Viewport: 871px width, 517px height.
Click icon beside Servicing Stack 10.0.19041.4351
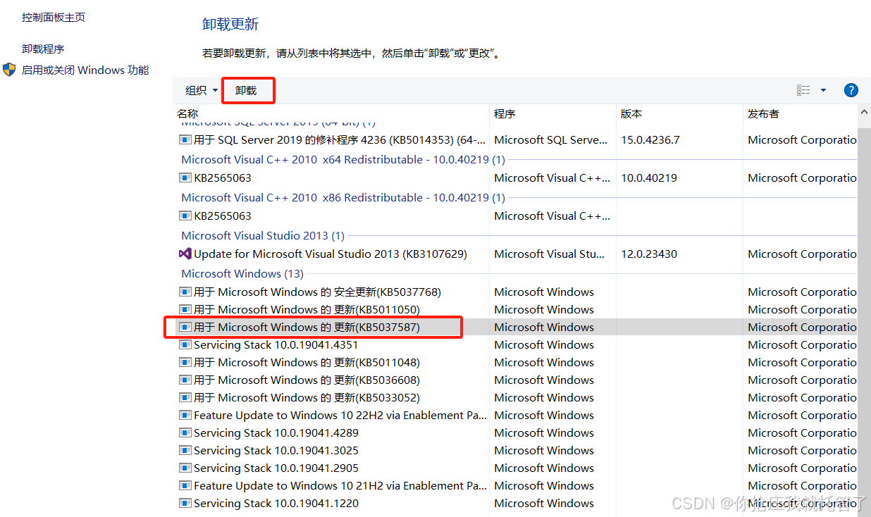pos(185,344)
